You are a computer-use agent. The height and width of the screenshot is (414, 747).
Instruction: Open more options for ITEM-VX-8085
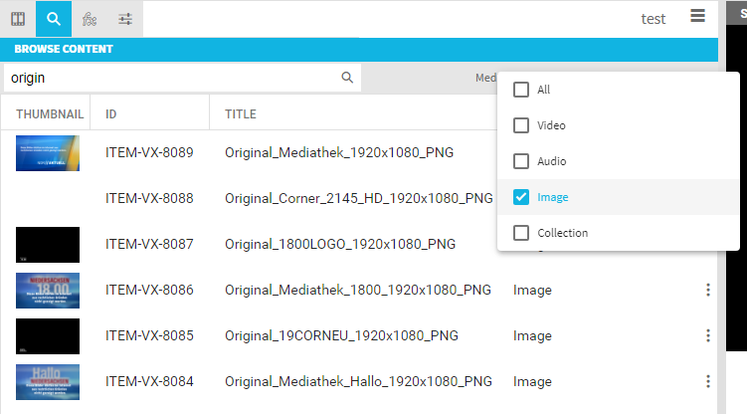[708, 335]
